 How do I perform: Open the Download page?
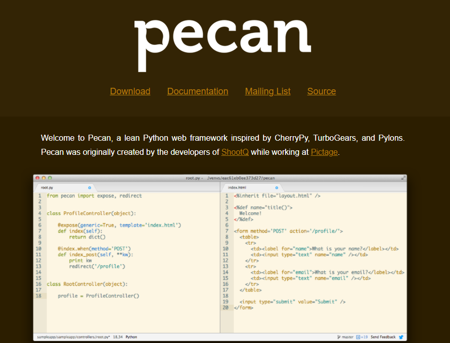click(x=130, y=91)
